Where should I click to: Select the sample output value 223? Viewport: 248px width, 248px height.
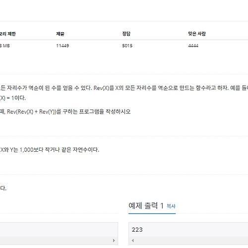click(x=137, y=230)
